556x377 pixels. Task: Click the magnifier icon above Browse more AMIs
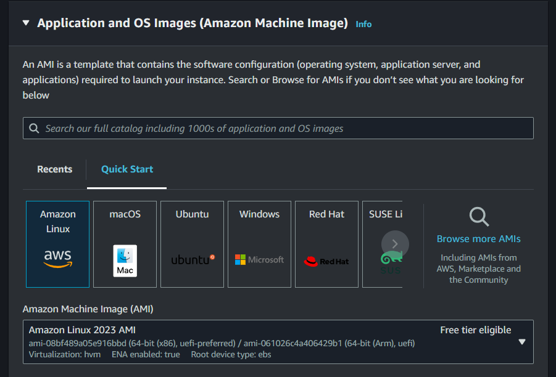tap(479, 217)
